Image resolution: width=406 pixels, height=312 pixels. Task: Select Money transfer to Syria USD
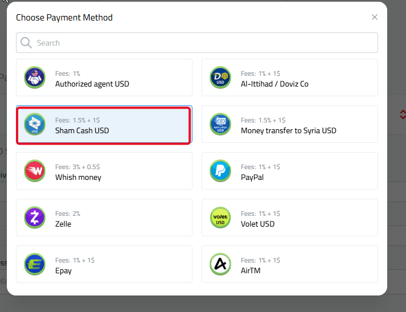290,124
